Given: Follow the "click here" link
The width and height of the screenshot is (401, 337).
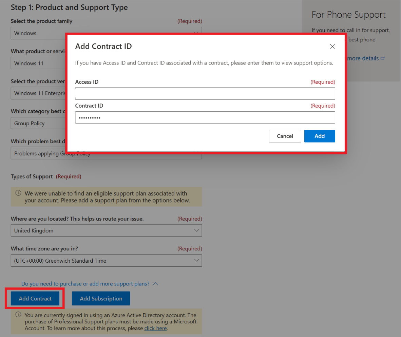Looking at the screenshot, I should (x=155, y=328).
